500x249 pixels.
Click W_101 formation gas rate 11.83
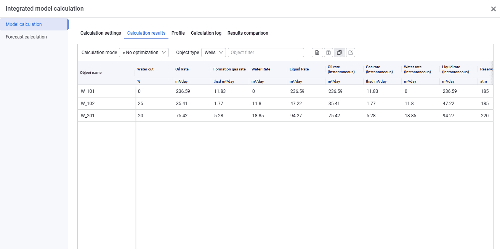220,91
